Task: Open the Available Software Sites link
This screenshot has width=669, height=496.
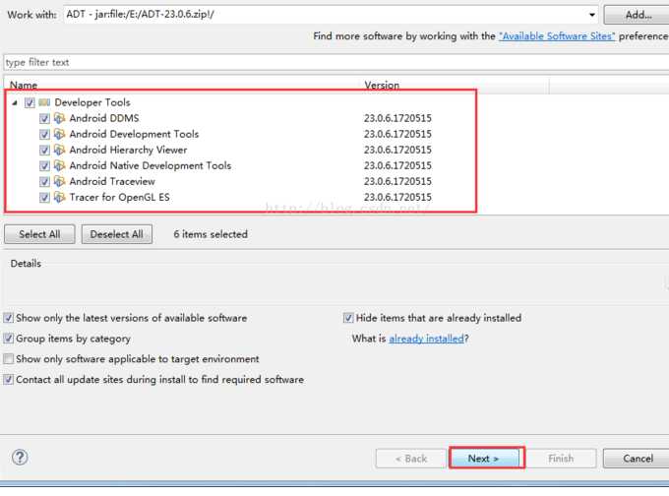Action: coord(557,36)
